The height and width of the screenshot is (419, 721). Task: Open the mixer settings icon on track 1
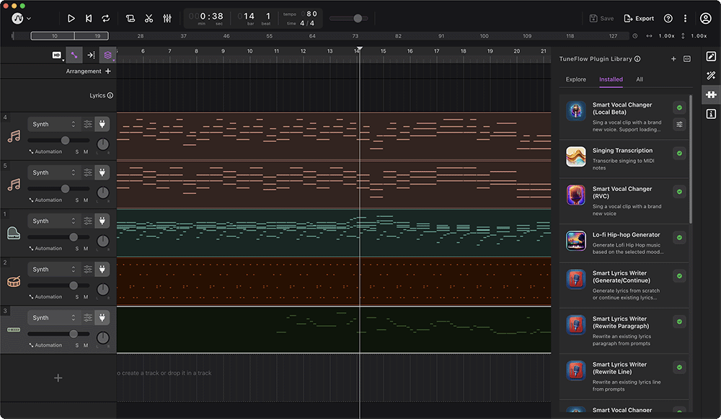tap(88, 221)
